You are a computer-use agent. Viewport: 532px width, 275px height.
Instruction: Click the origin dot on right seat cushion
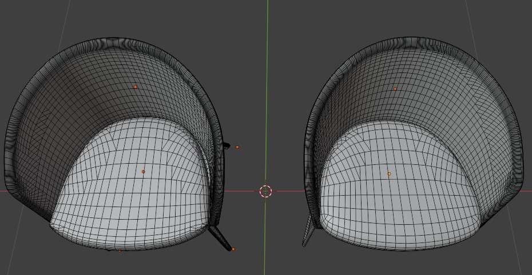pos(389,174)
